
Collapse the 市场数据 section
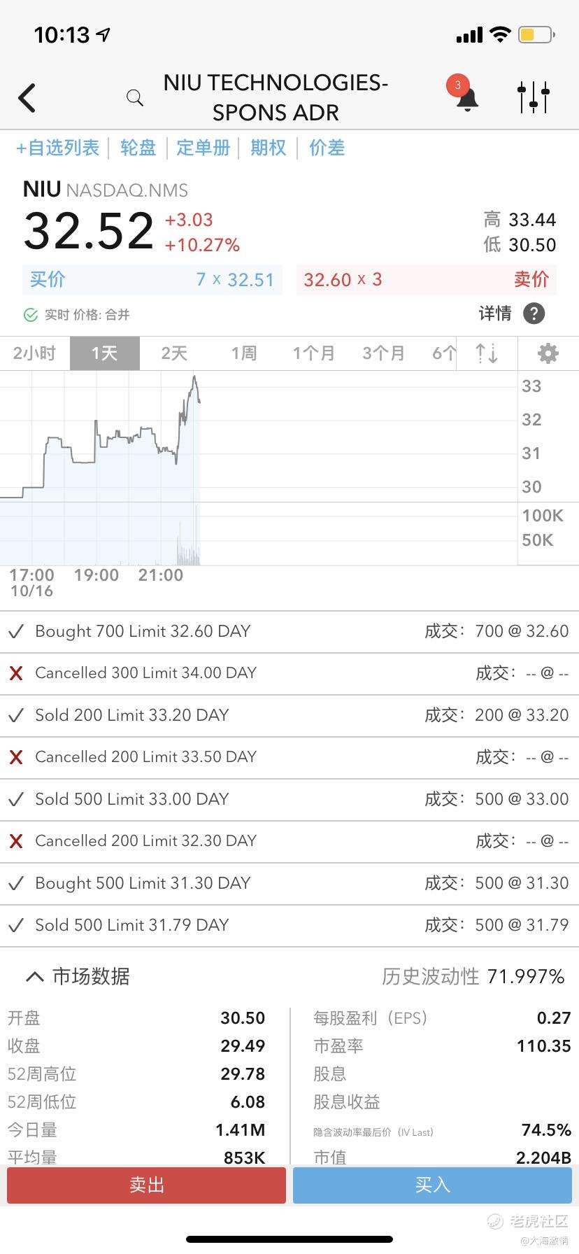[x=34, y=976]
